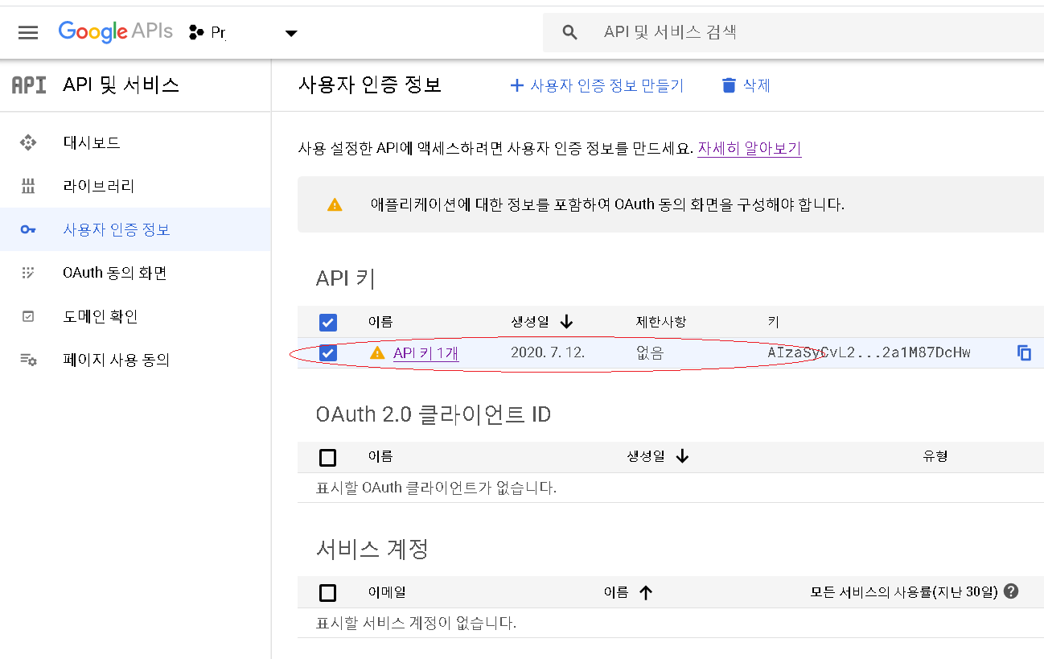Viewport: 1044px width, 659px height.
Task: Open the API 키 1개 link
Action: [x=426, y=353]
